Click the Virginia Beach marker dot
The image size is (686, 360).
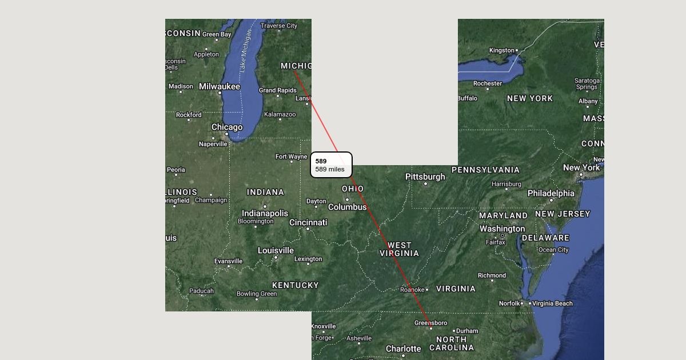530,303
